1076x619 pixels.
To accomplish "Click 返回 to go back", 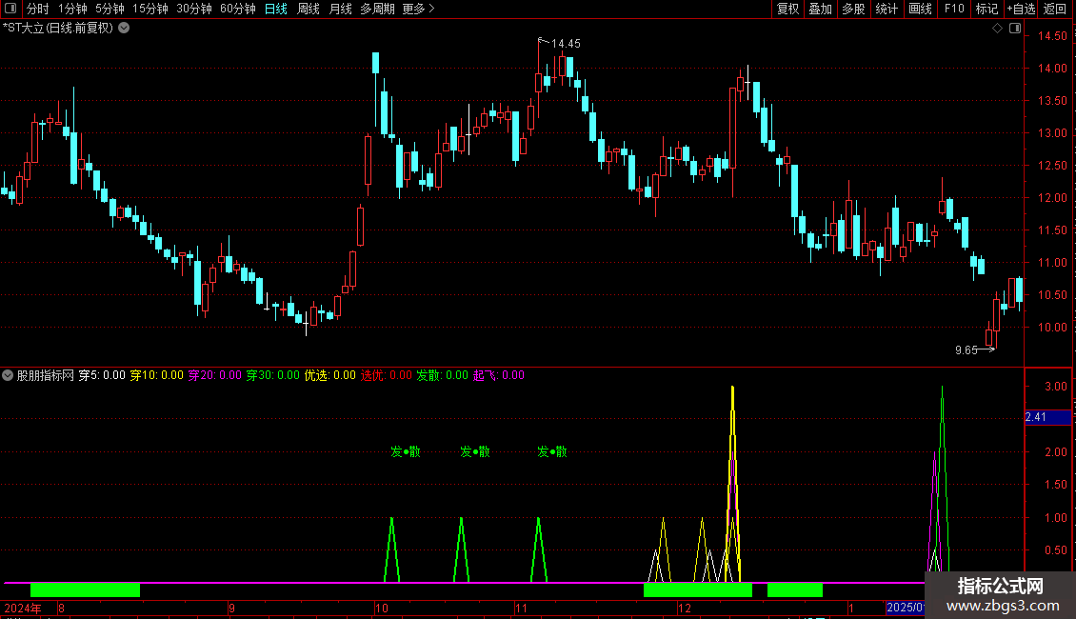I will pos(1055,9).
